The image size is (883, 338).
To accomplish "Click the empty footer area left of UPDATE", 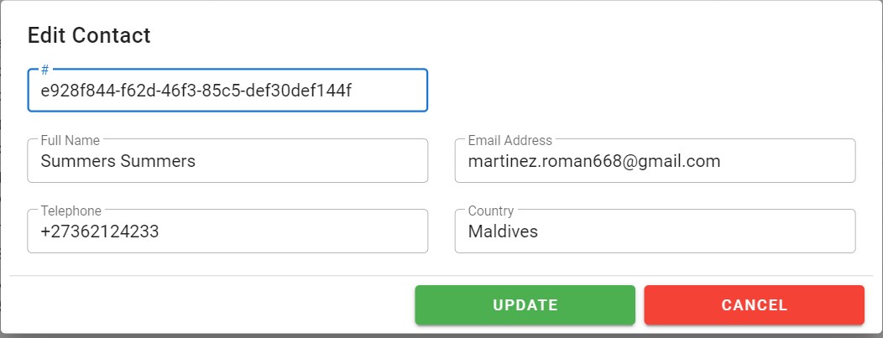I will tap(210, 305).
